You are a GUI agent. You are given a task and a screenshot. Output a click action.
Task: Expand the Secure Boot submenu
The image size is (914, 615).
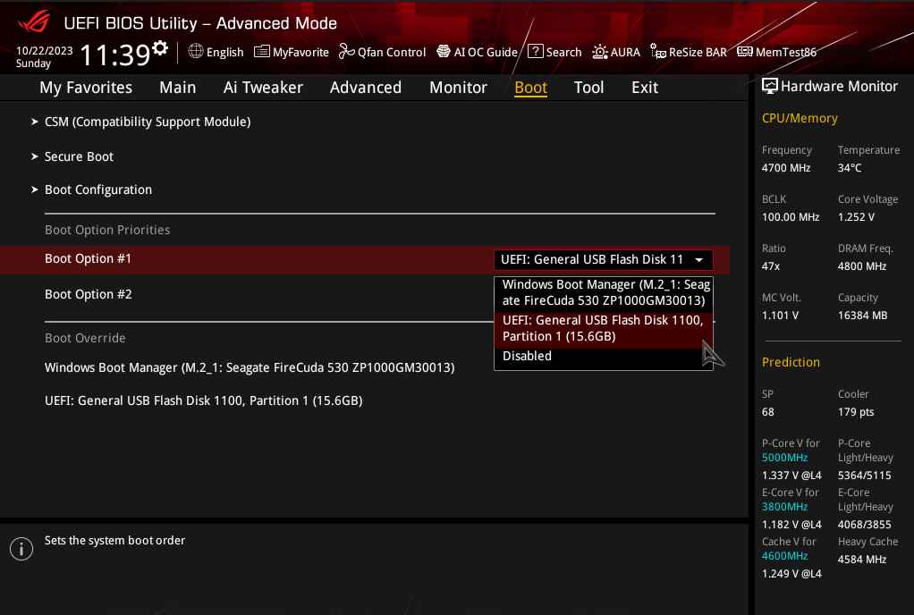[79, 156]
